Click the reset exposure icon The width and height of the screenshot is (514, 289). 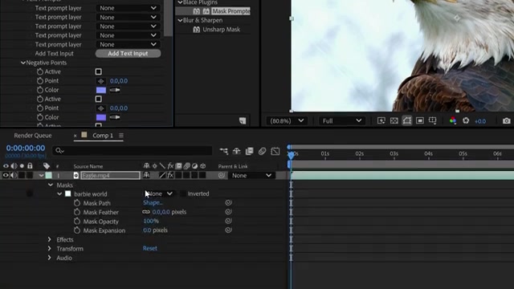[466, 120]
